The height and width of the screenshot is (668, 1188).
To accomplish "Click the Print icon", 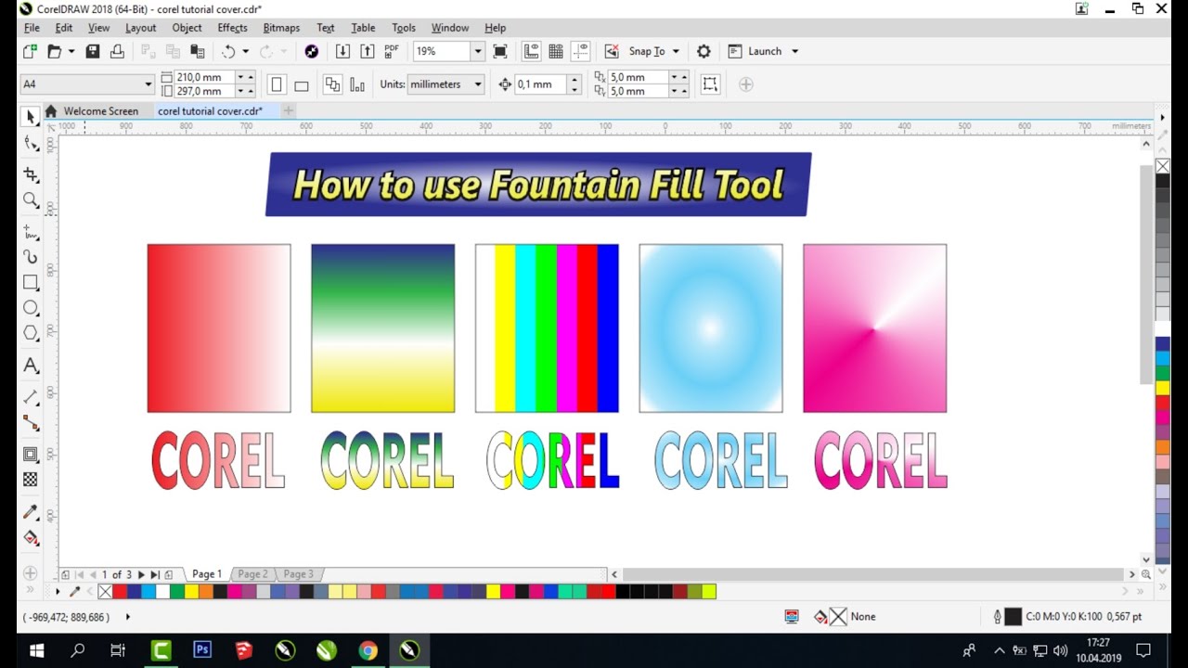I will pos(117,52).
